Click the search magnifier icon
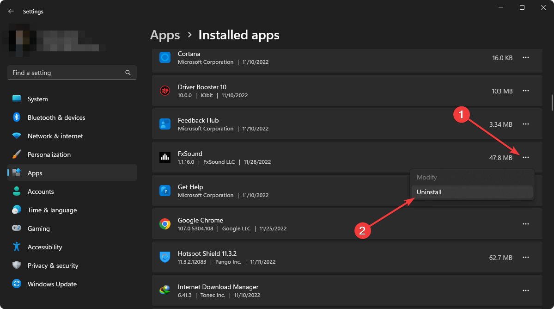Viewport: 554px width, 309px height. click(x=128, y=73)
